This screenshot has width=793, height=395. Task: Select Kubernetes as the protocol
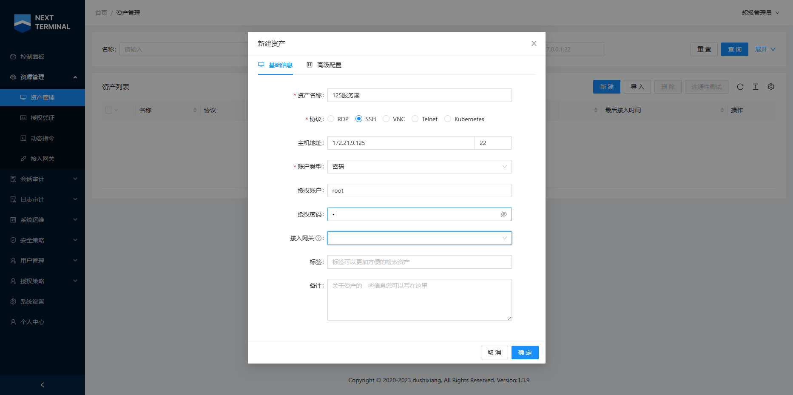click(x=448, y=119)
